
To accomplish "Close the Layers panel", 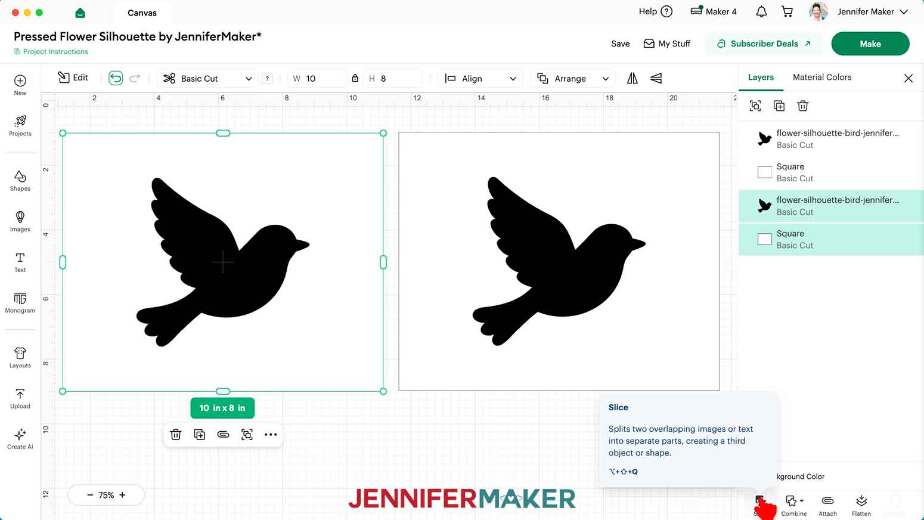I will click(909, 78).
